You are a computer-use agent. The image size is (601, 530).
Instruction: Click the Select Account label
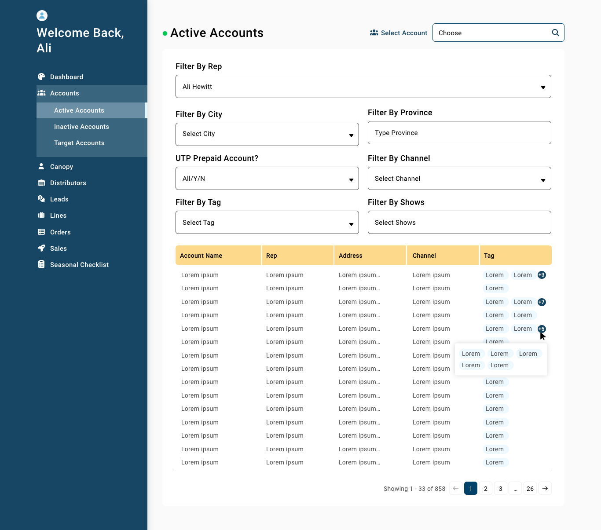click(404, 33)
